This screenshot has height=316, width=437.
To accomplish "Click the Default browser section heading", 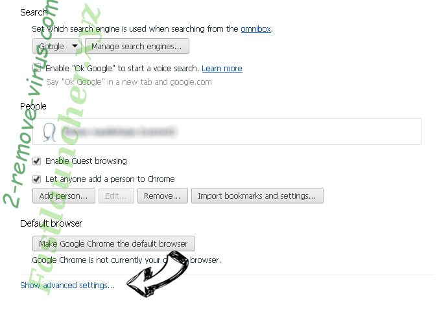I will (51, 223).
